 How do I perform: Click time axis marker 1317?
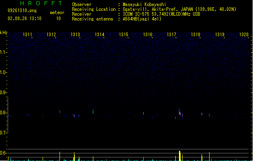[x=171, y=35]
